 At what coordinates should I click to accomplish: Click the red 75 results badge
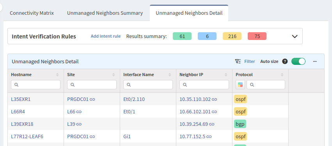pos(257,36)
